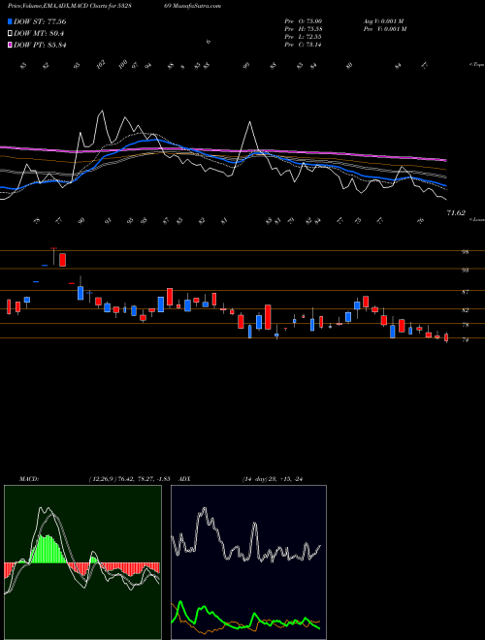Click the tallest red candlestick near 98
This screenshot has width=485, height=640.
(x=62, y=260)
